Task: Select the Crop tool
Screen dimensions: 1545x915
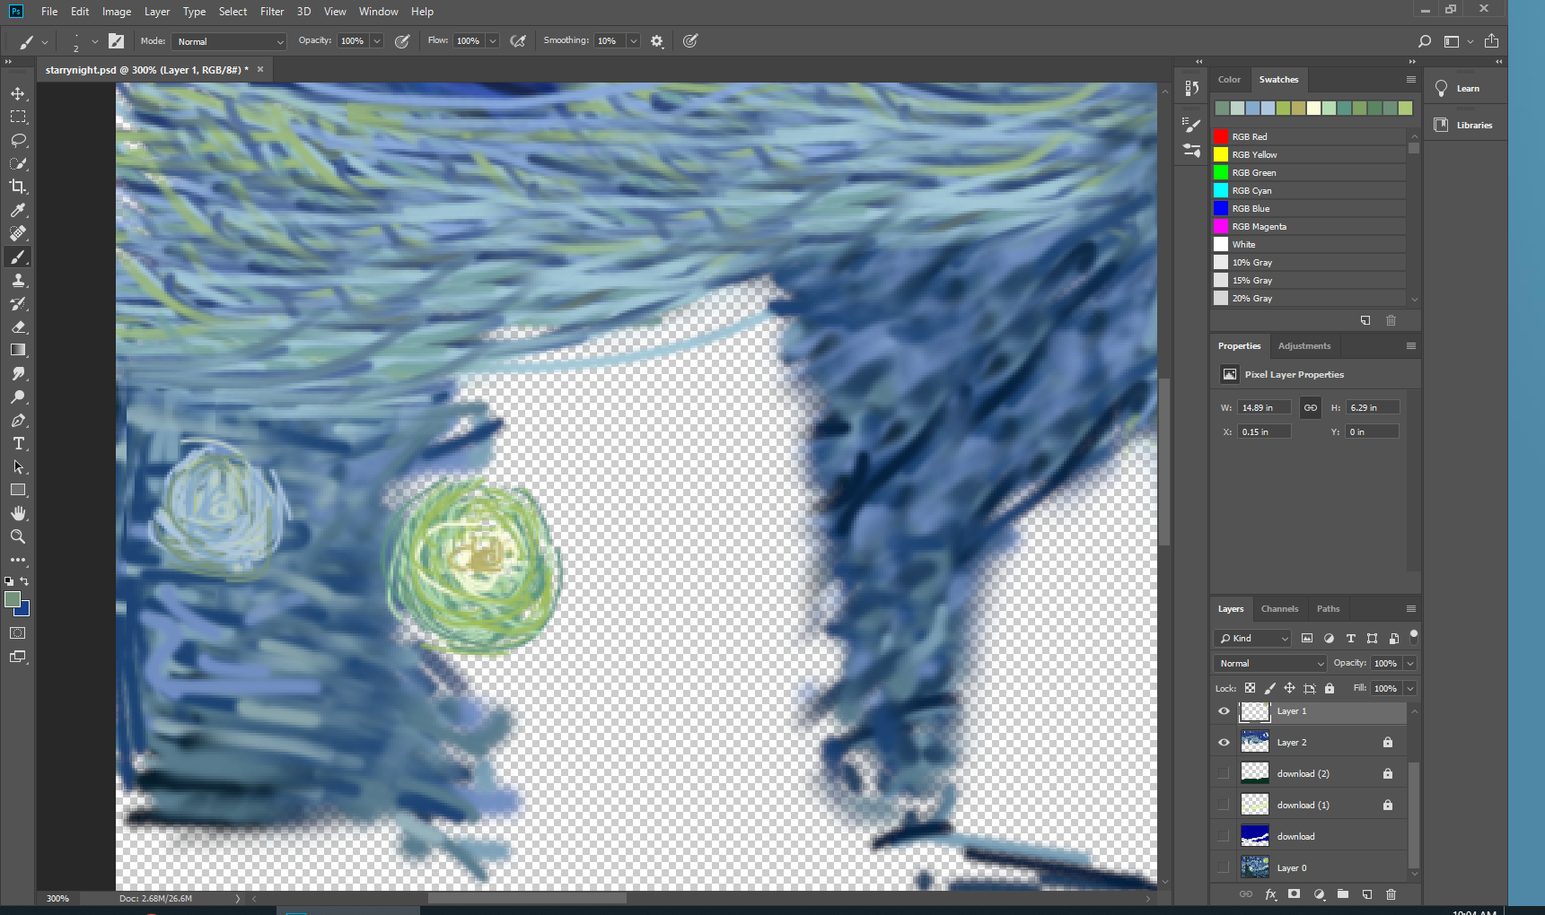Action: coord(18,187)
